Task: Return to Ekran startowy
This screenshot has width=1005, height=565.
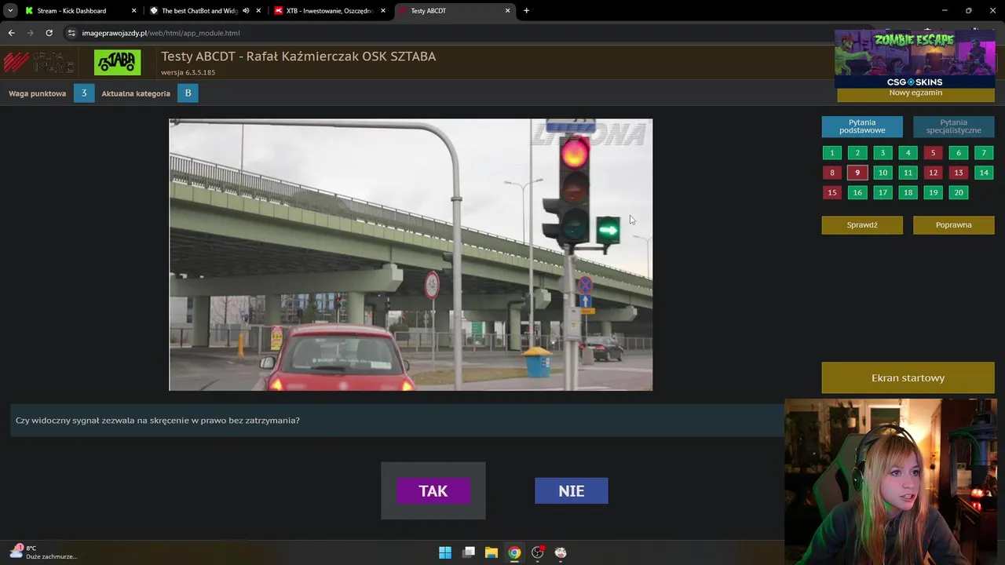Action: 908,377
